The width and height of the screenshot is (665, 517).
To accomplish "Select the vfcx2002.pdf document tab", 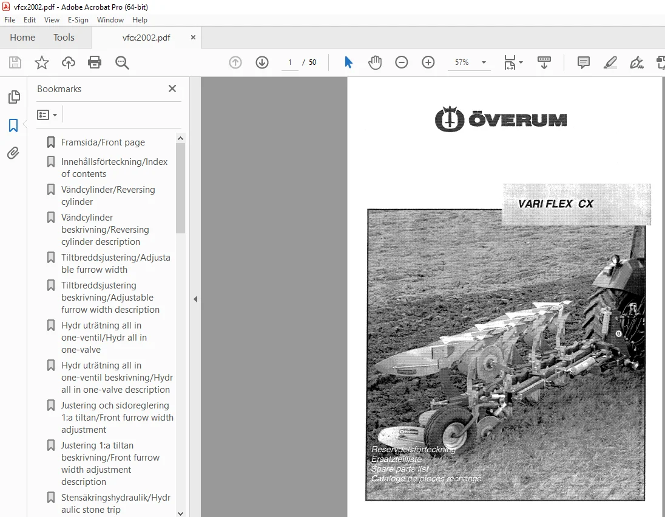I will coord(146,38).
